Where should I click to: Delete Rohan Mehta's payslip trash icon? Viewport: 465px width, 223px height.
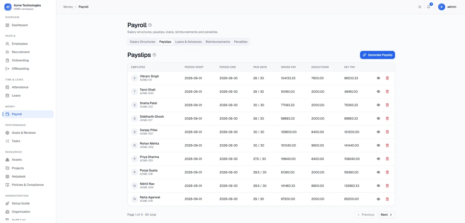pos(387,145)
